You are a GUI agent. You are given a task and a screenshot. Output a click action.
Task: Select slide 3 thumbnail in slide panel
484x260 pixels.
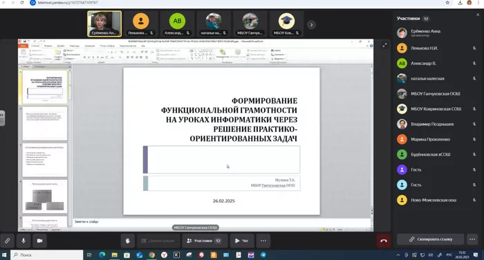click(x=45, y=160)
